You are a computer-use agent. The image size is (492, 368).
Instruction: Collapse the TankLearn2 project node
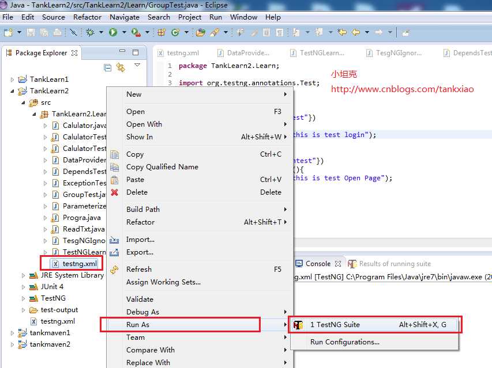(x=12, y=91)
